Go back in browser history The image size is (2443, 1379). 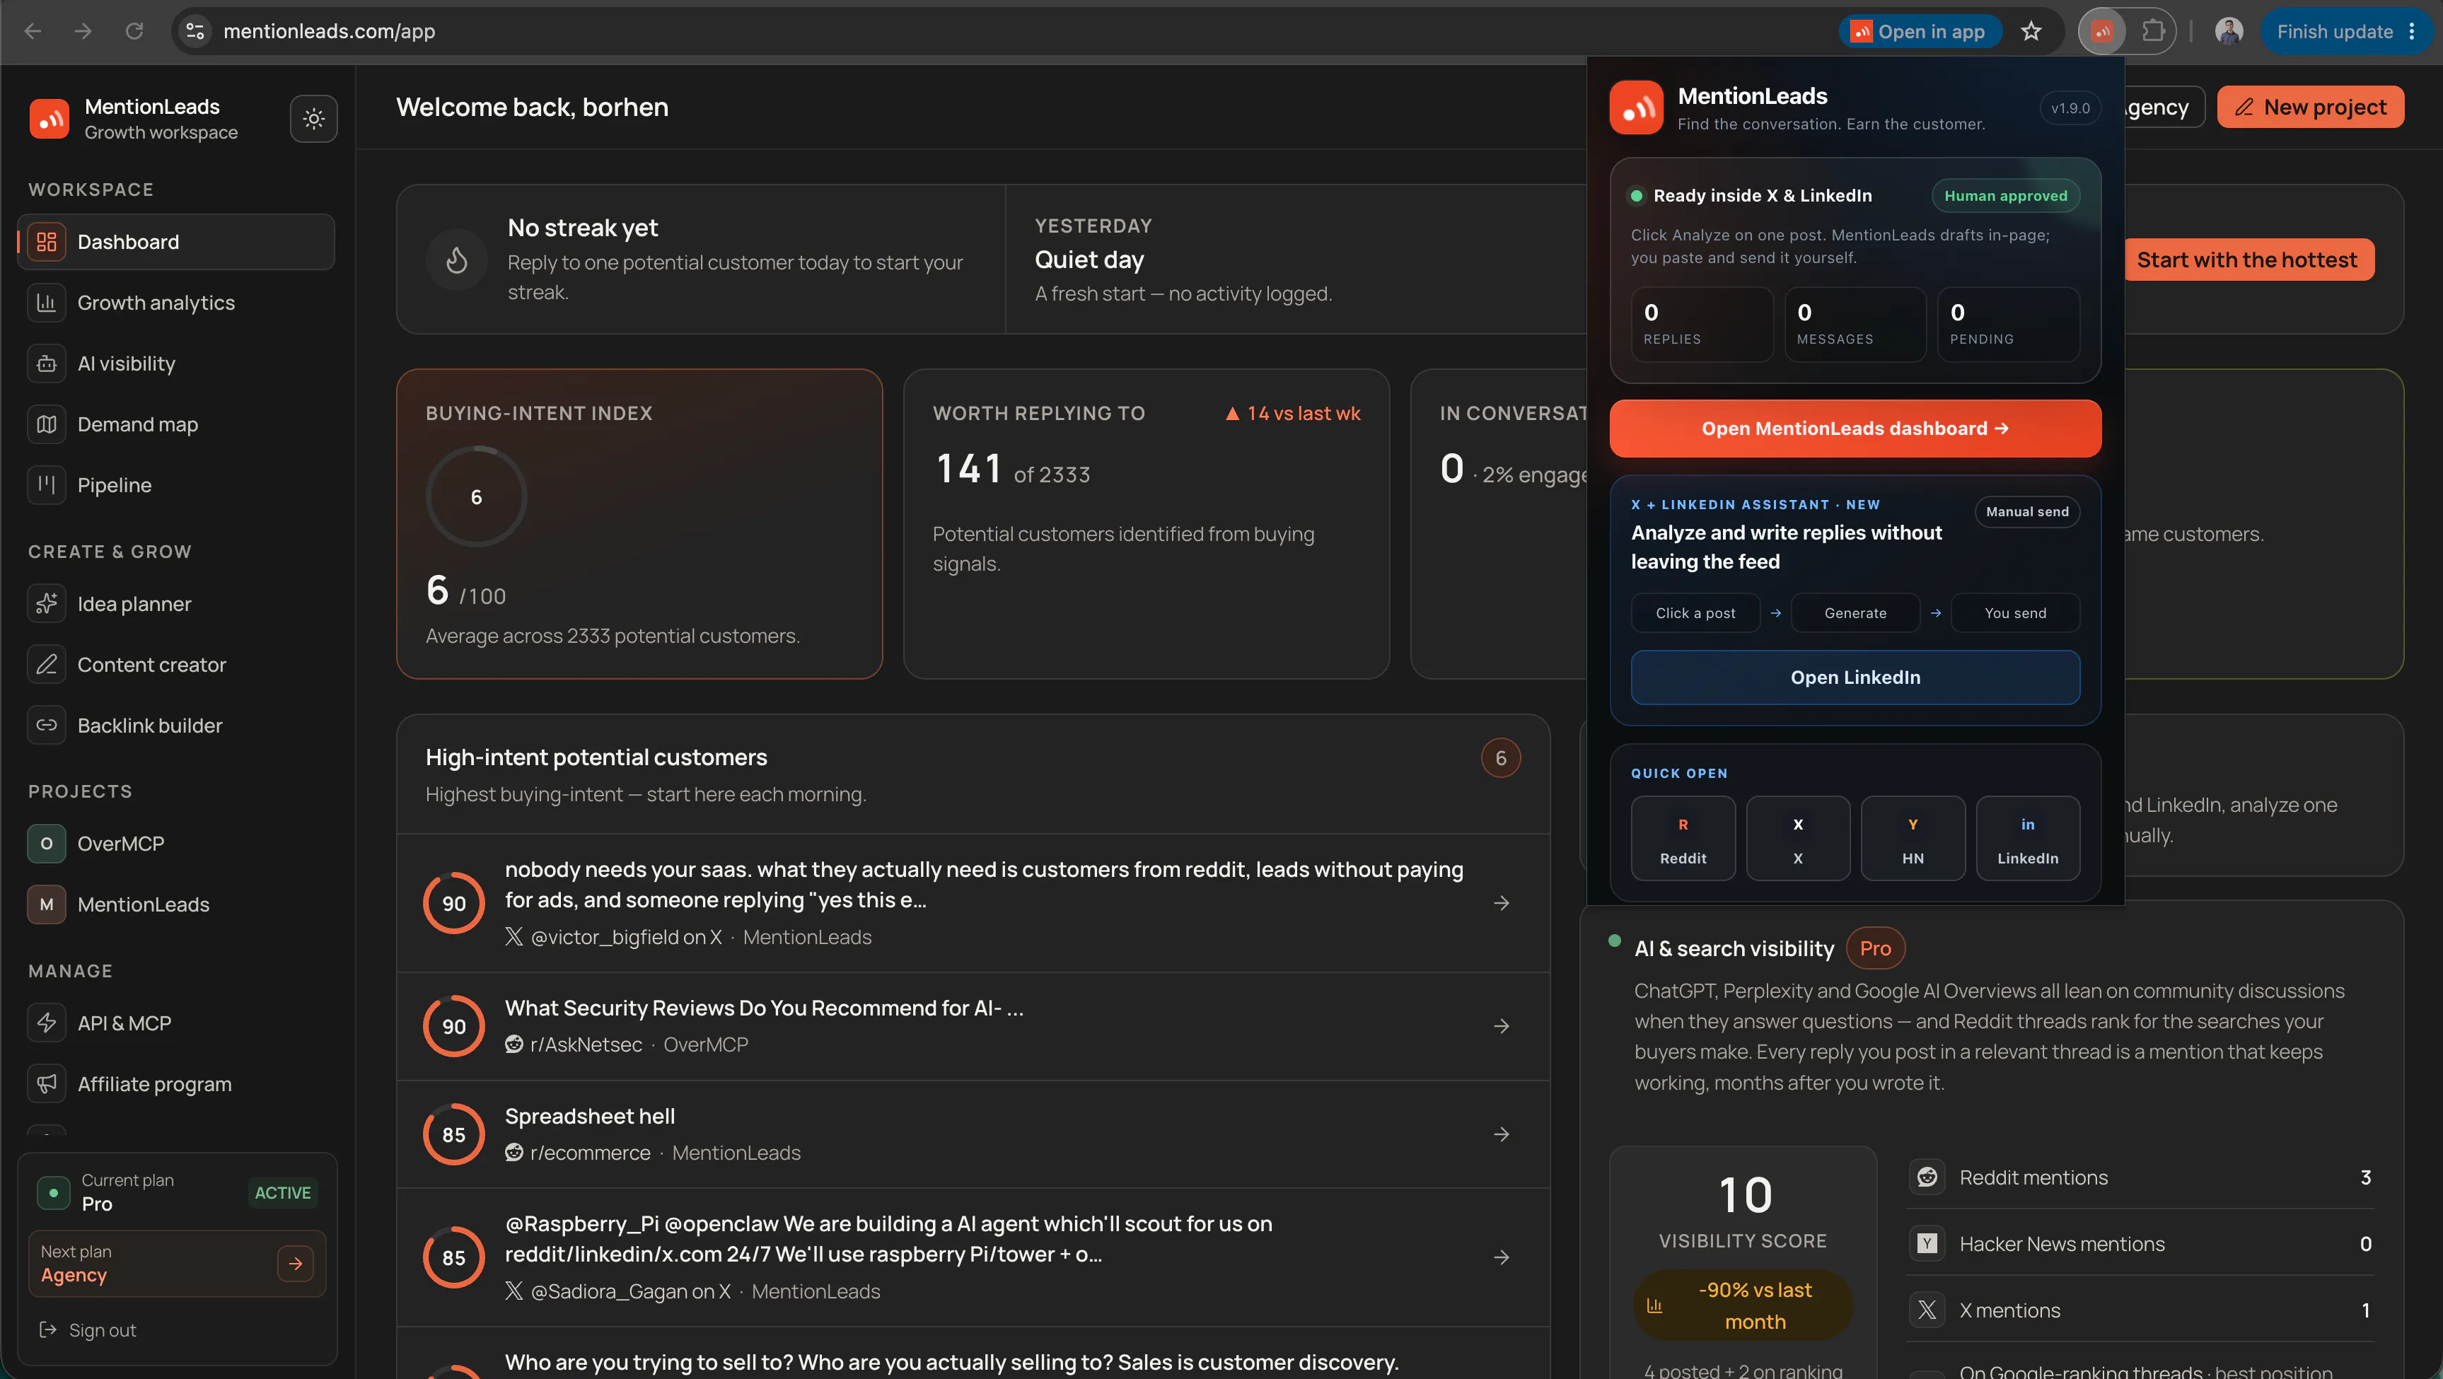(x=33, y=31)
